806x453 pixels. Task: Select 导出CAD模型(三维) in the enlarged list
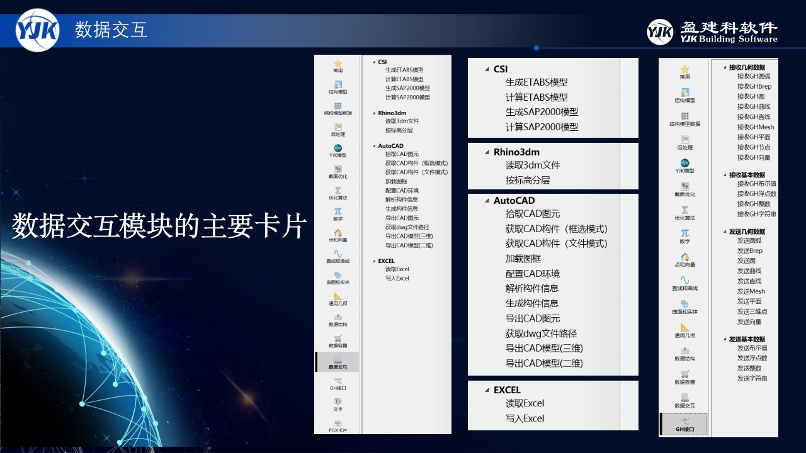[x=544, y=349]
